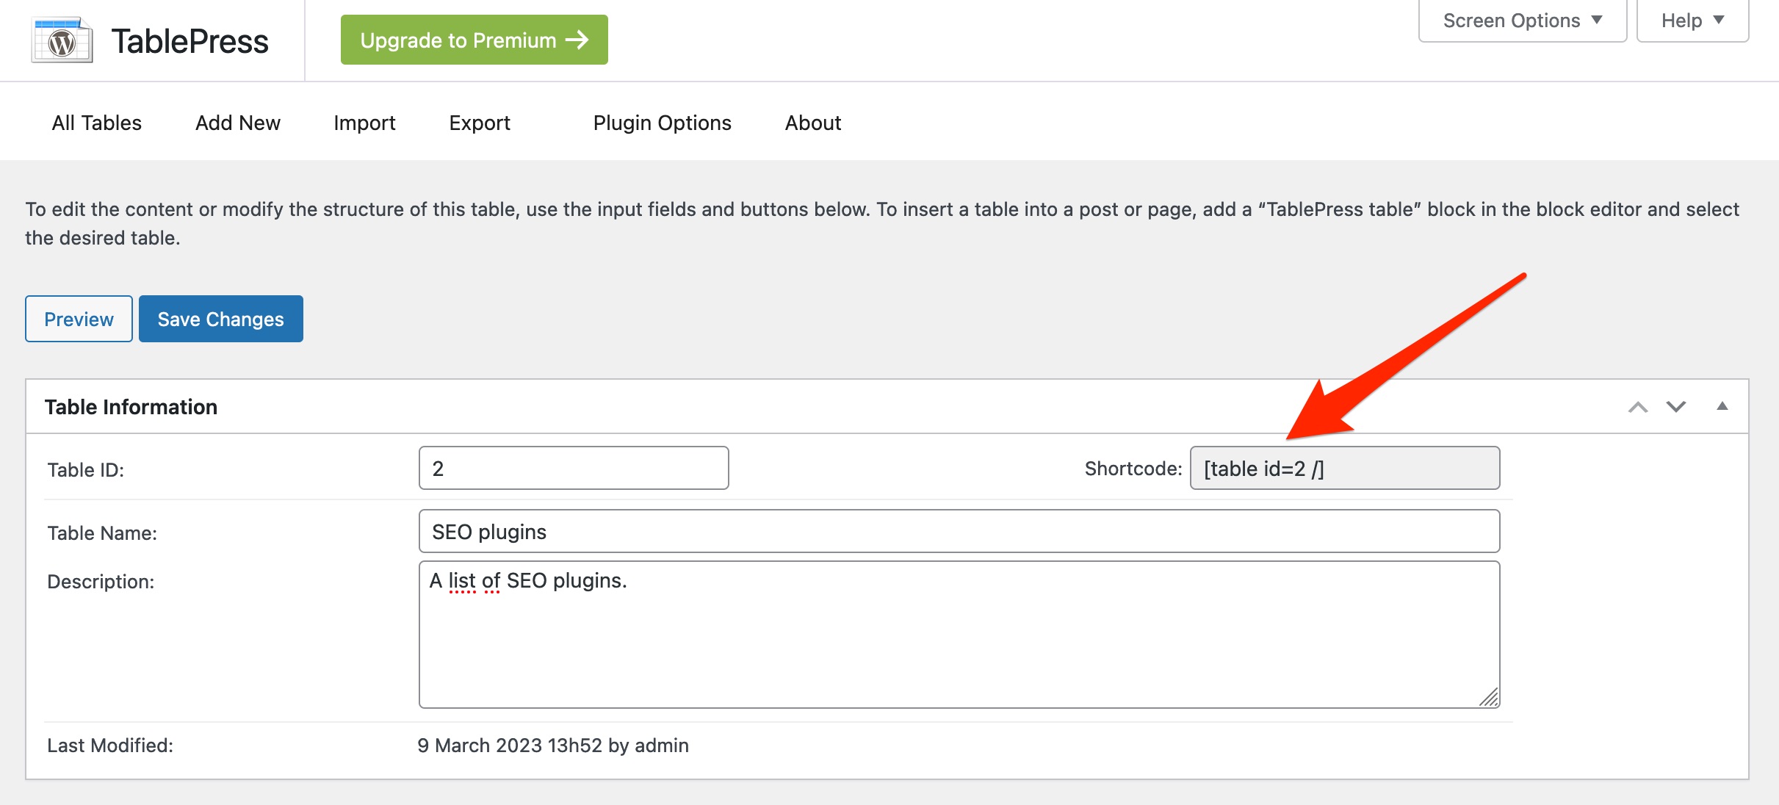Screen dimensions: 1779x805
Task: Click the TablePress WordPress logo icon
Action: 62,40
